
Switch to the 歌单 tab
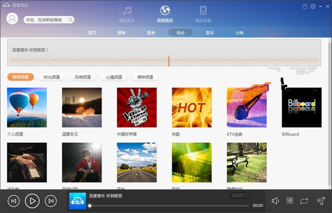point(151,33)
